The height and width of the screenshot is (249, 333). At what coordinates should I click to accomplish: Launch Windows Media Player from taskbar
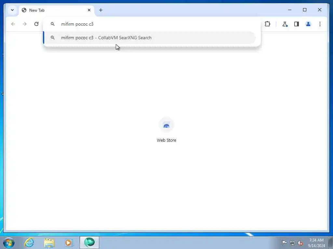69,243
